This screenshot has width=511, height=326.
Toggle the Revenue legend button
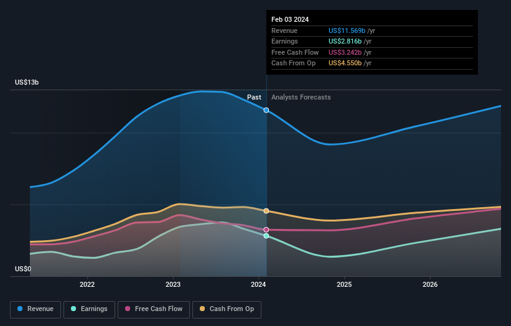point(35,309)
